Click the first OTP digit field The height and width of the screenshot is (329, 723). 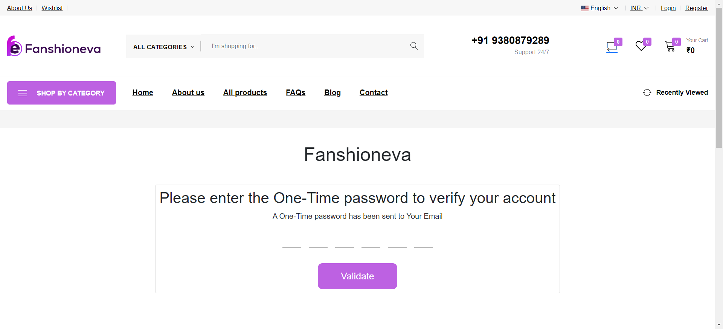pos(292,242)
